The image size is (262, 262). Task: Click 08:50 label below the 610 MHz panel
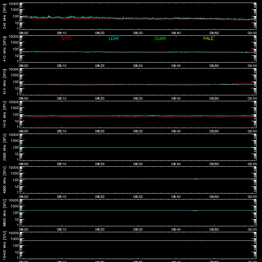pyautogui.click(x=214, y=99)
